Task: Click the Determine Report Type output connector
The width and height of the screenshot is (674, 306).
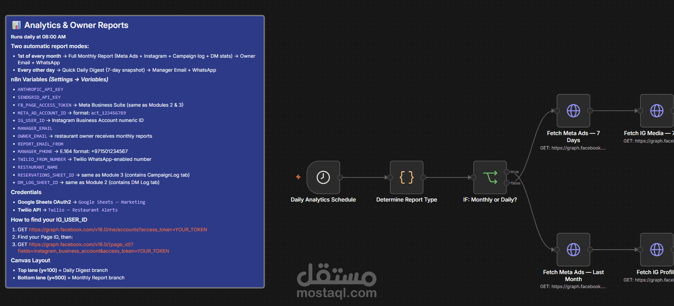Action: (423, 177)
